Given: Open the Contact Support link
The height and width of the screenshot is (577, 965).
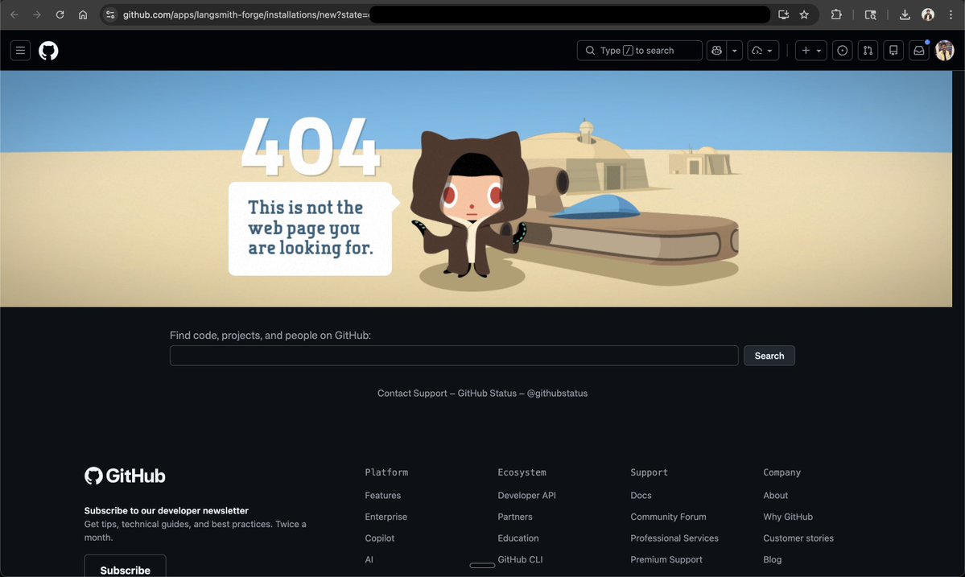Looking at the screenshot, I should point(412,393).
